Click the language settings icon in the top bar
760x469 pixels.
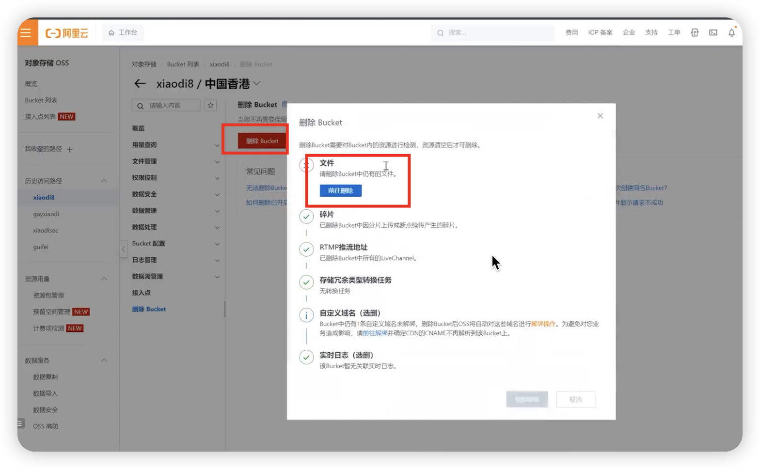(695, 32)
